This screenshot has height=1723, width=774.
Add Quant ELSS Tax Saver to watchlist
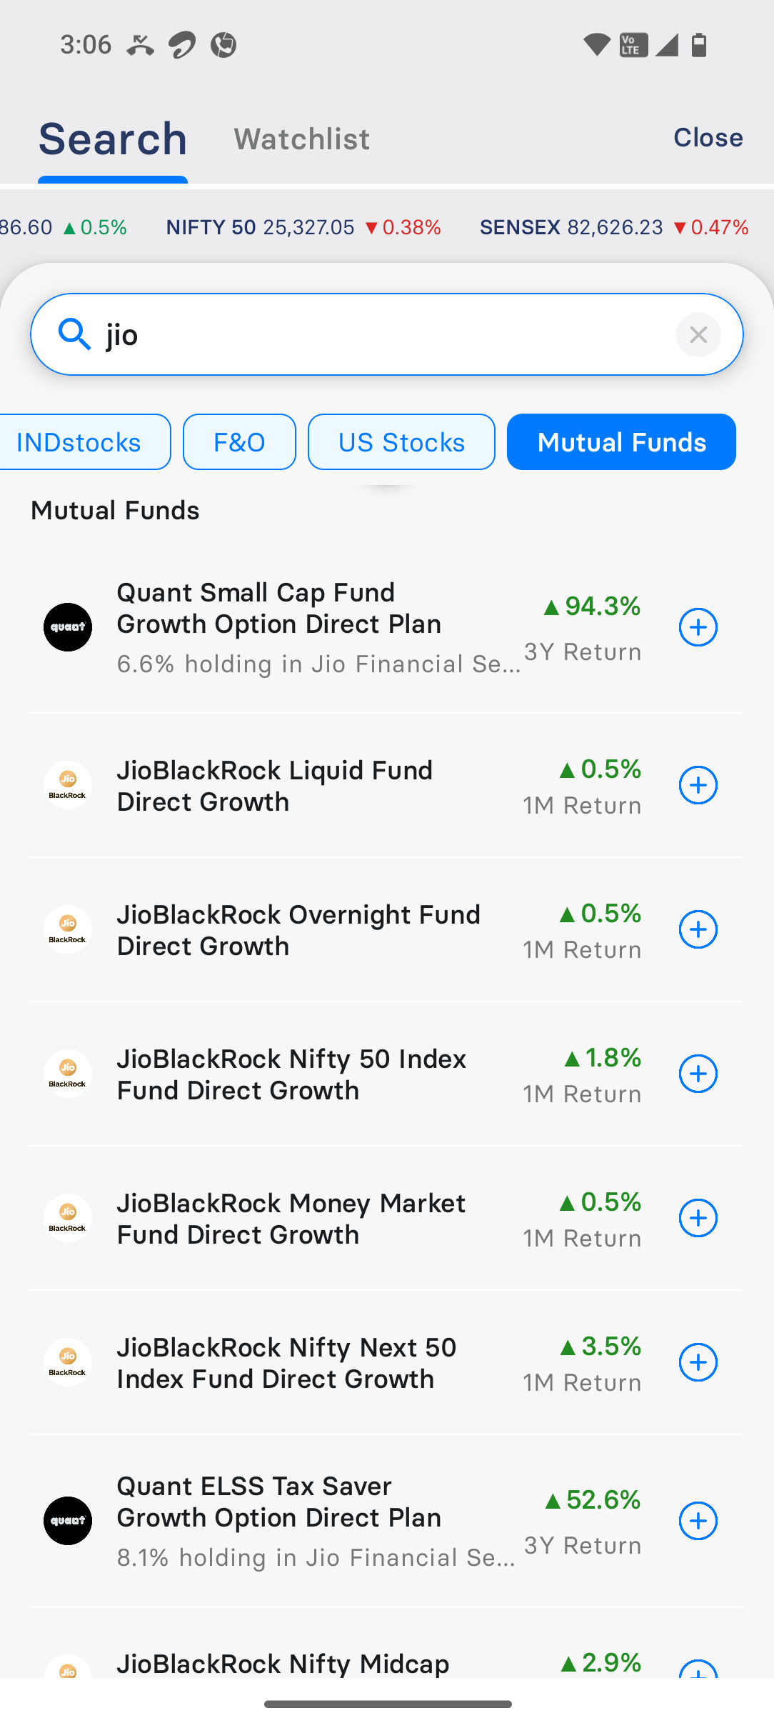698,1521
